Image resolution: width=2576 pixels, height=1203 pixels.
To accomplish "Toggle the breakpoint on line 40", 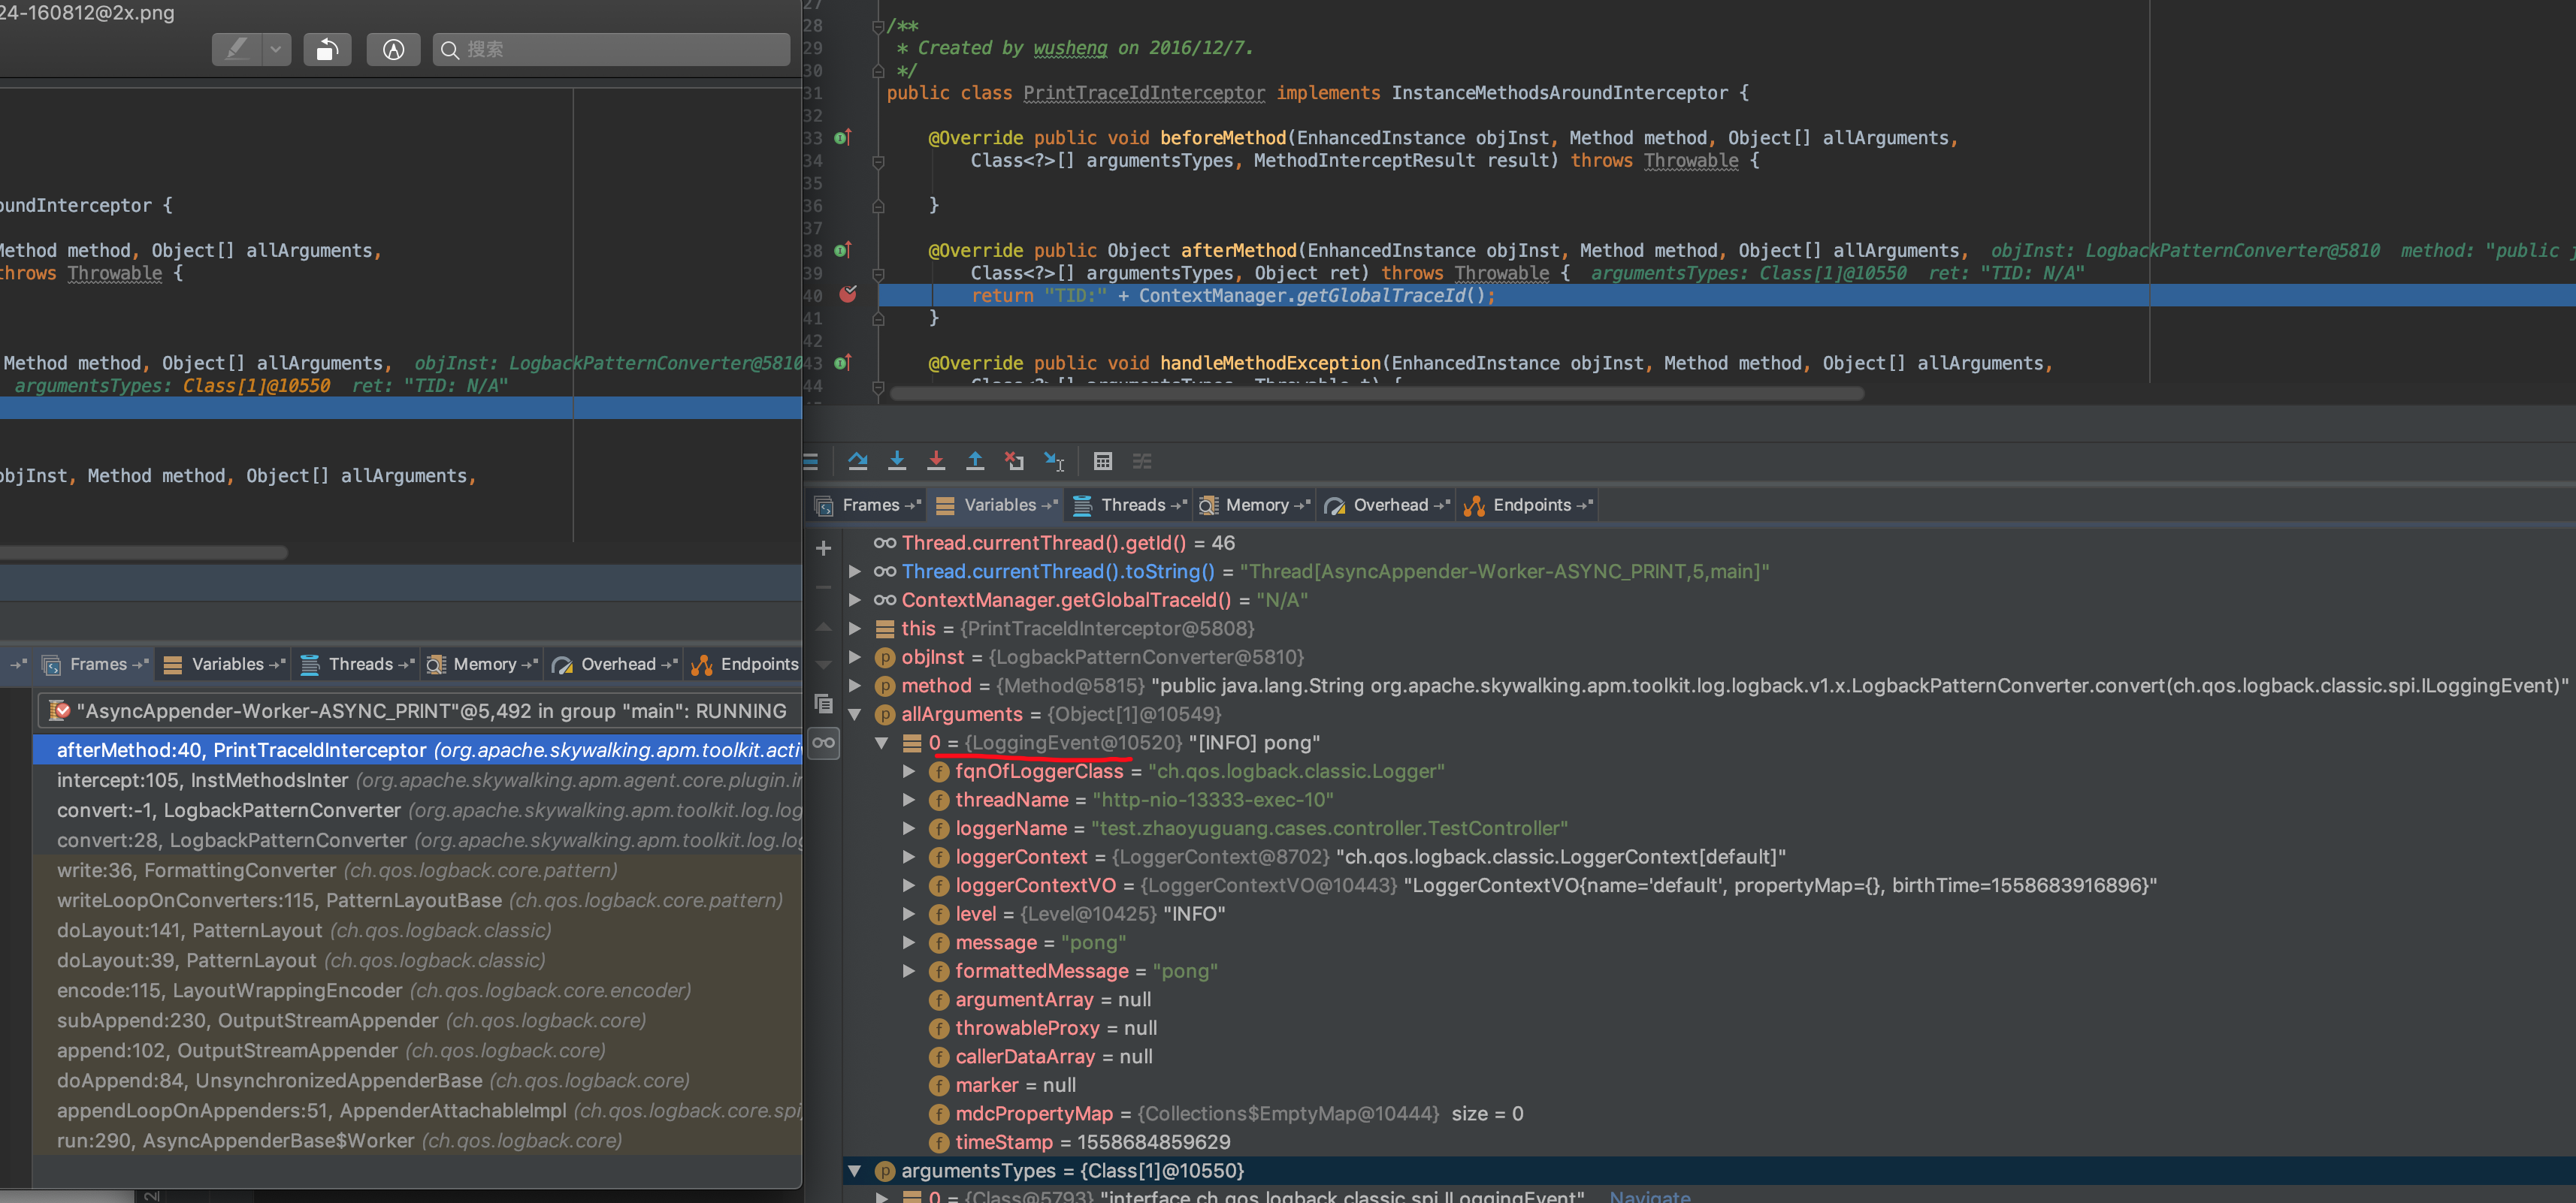I will [x=848, y=295].
